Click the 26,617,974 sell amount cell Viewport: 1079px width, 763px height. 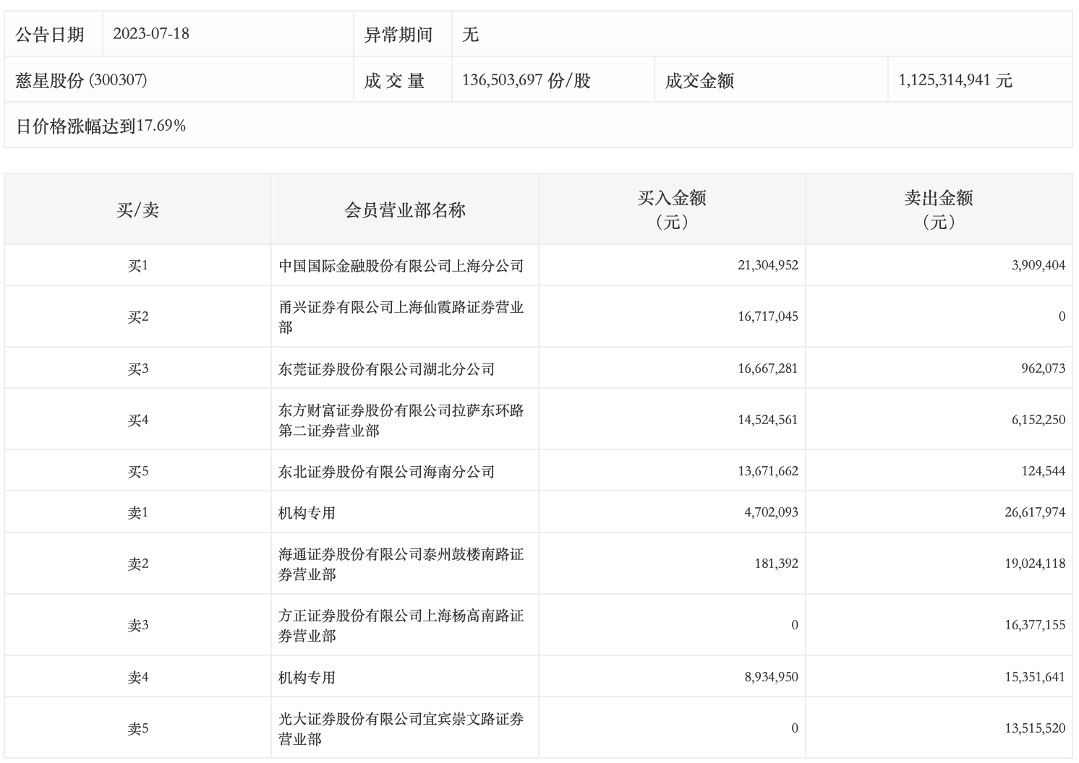click(x=1034, y=512)
